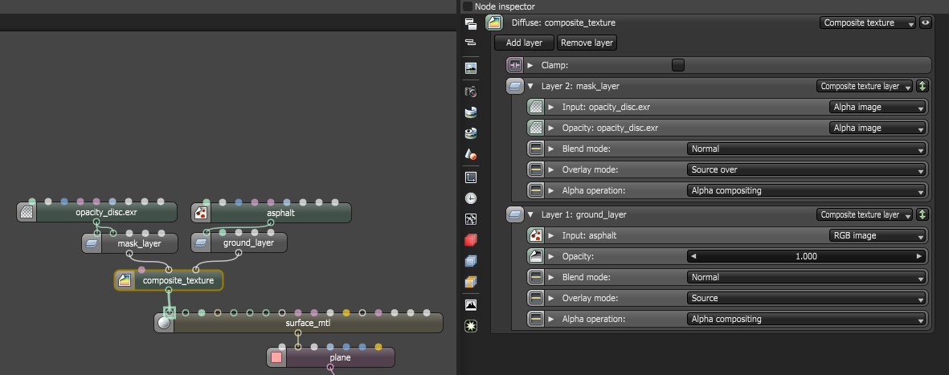Image resolution: width=949 pixels, height=375 pixels.
Task: Click the Layer 1 Opacity slider showing 1.000
Action: [806, 256]
